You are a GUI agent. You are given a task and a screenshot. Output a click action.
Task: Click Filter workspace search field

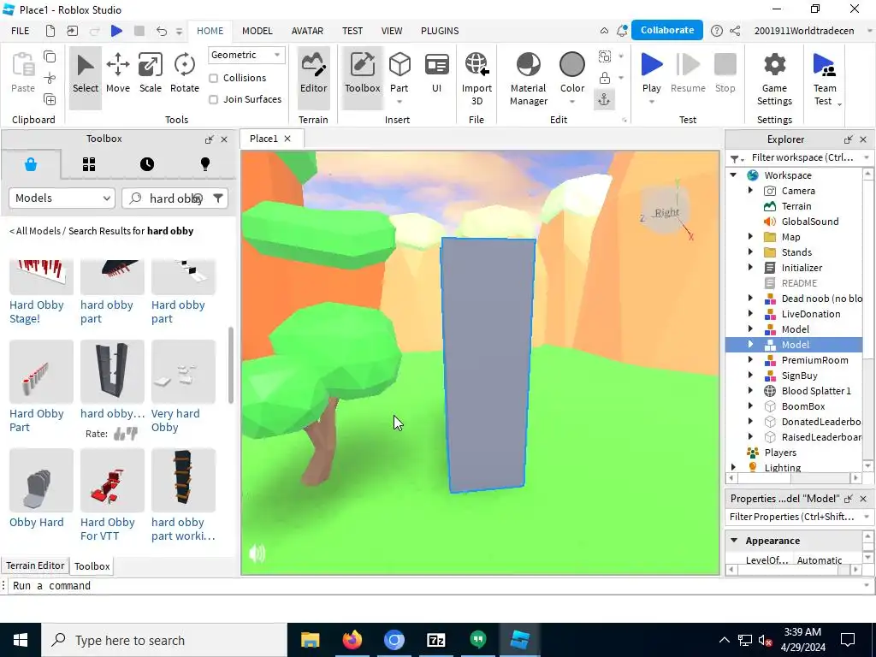click(802, 157)
